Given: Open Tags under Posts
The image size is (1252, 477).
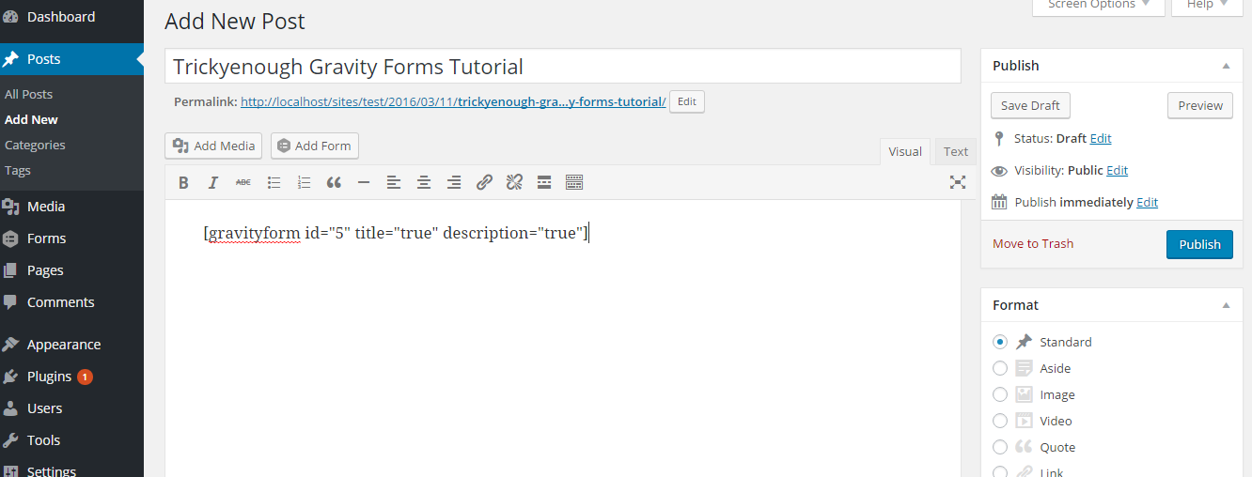Looking at the screenshot, I should click(x=18, y=170).
